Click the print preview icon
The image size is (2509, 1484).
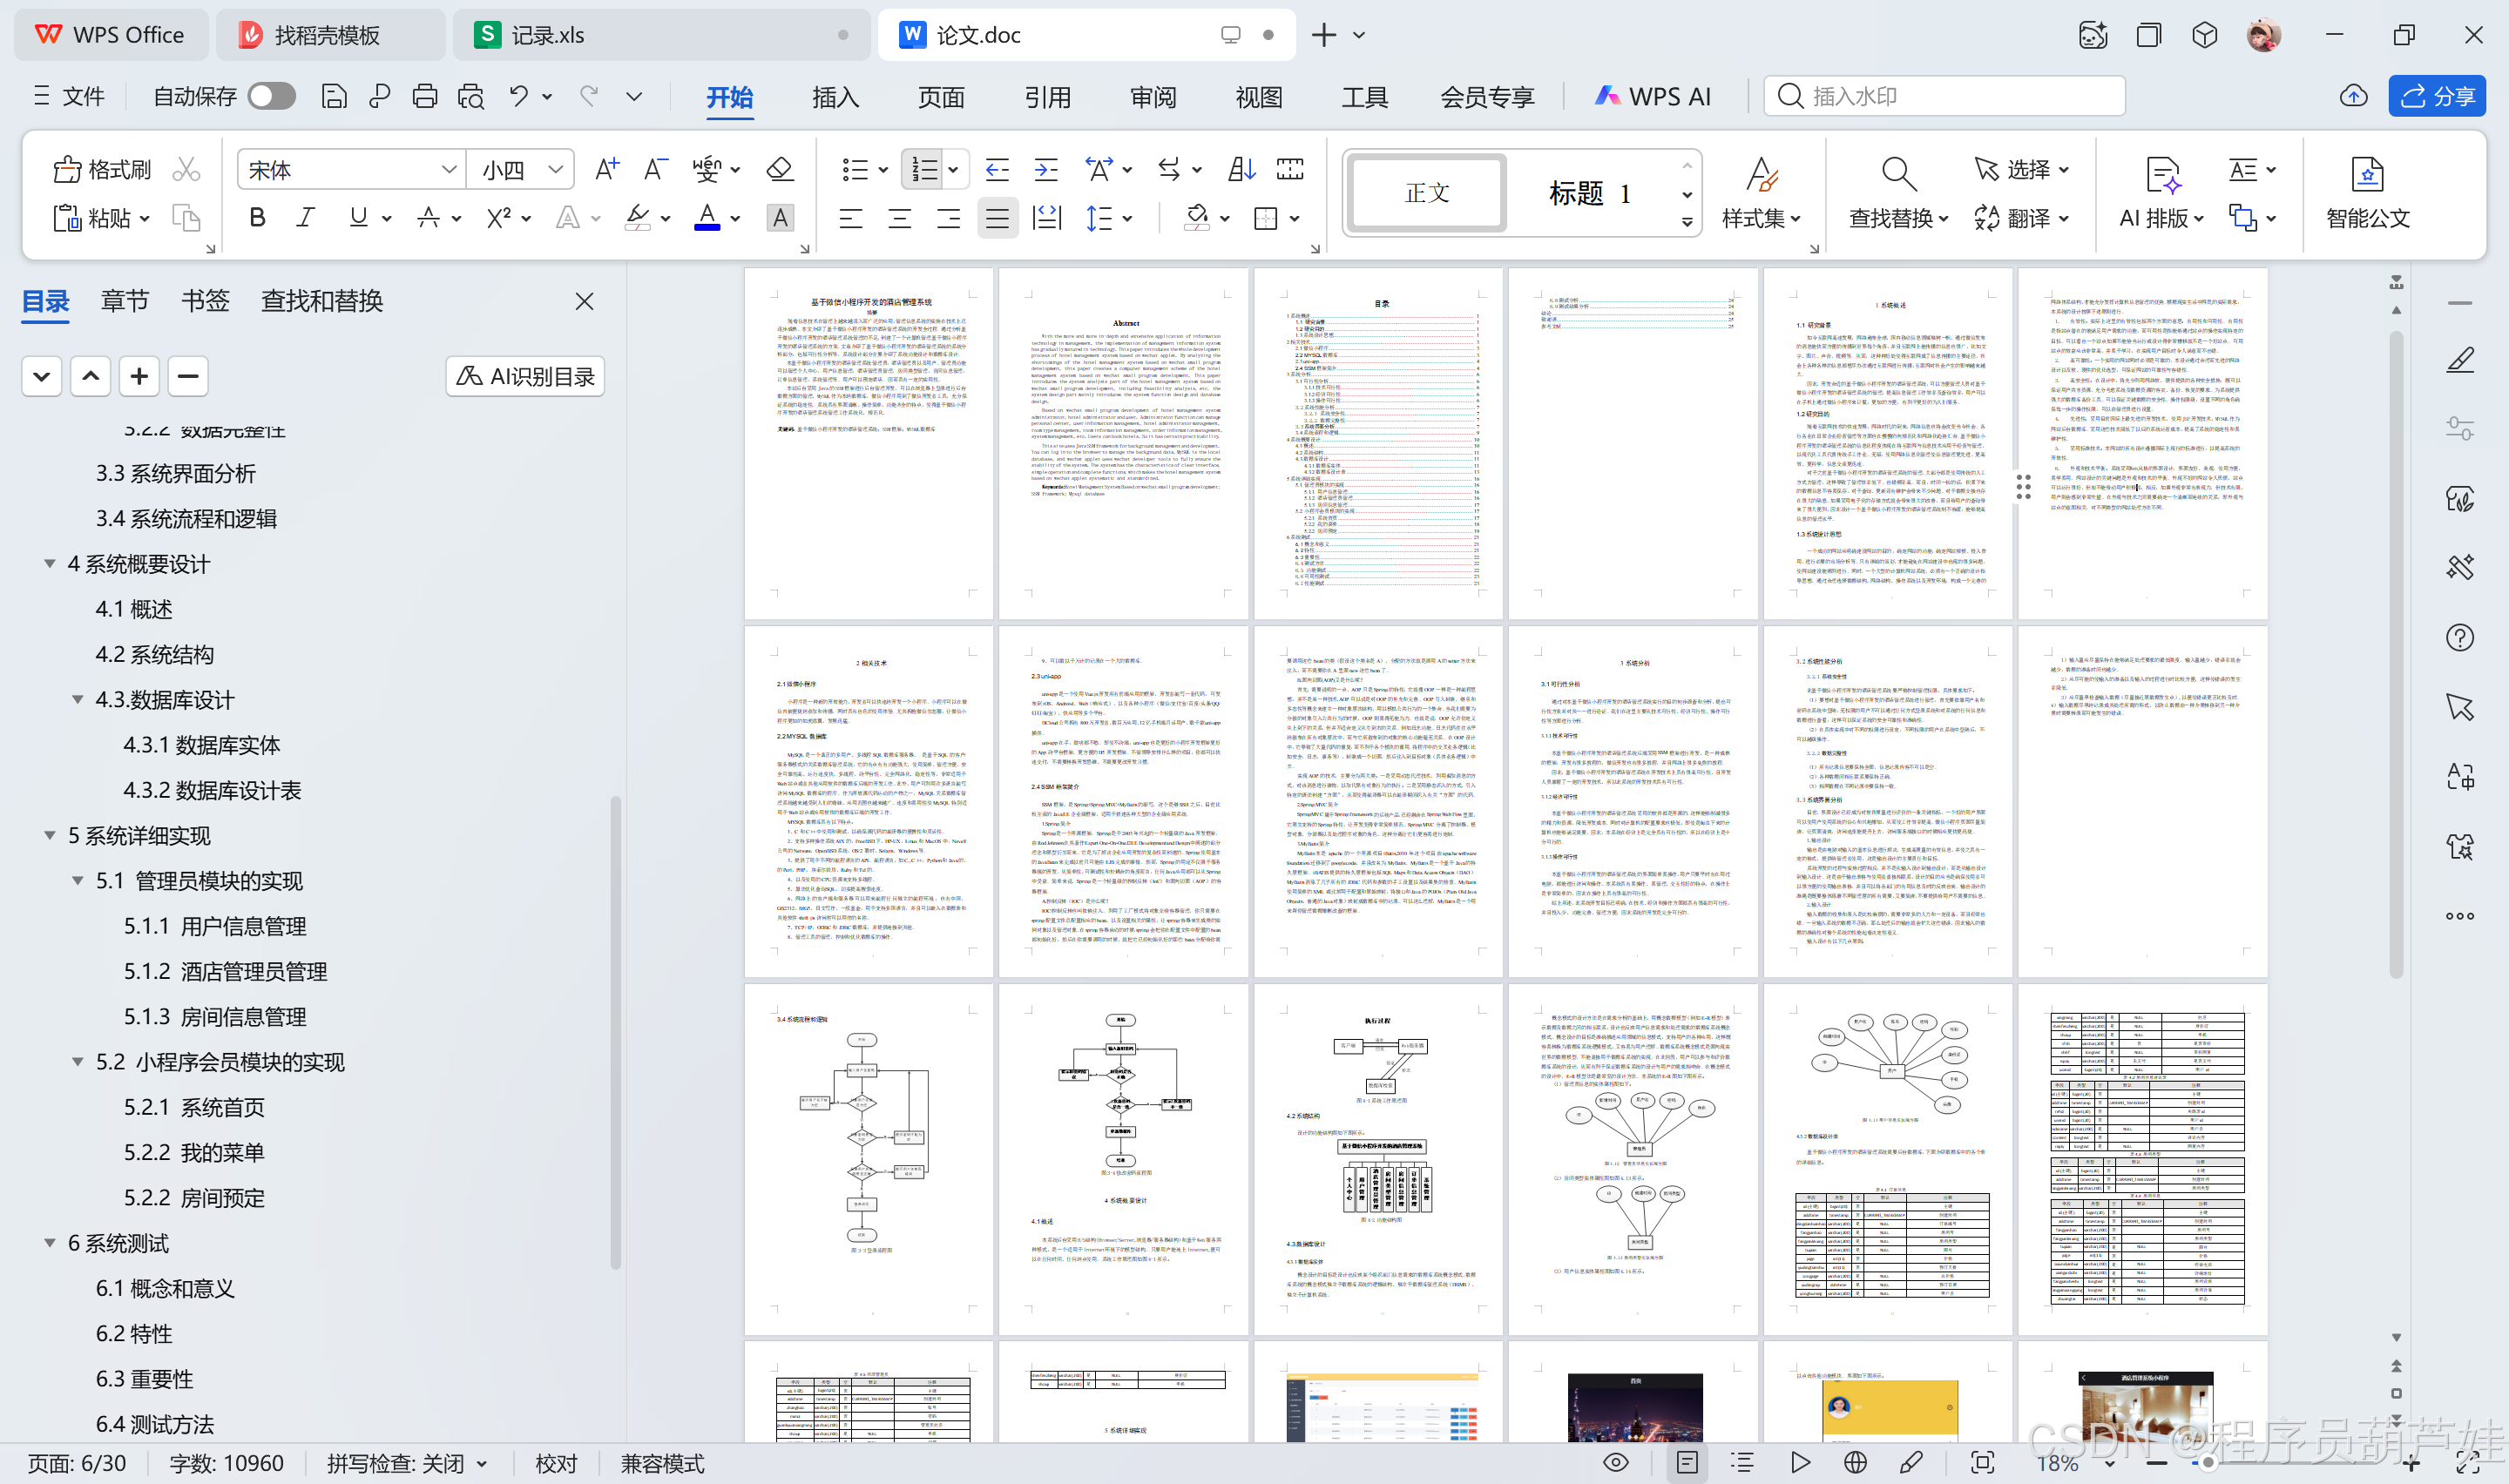[x=471, y=96]
